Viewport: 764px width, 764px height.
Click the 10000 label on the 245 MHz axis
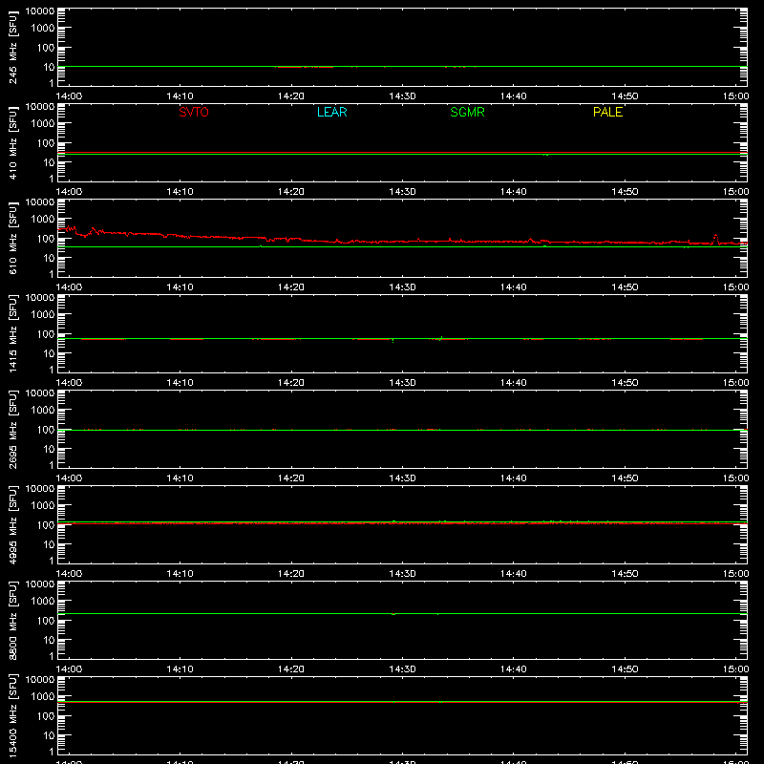pyautogui.click(x=40, y=11)
